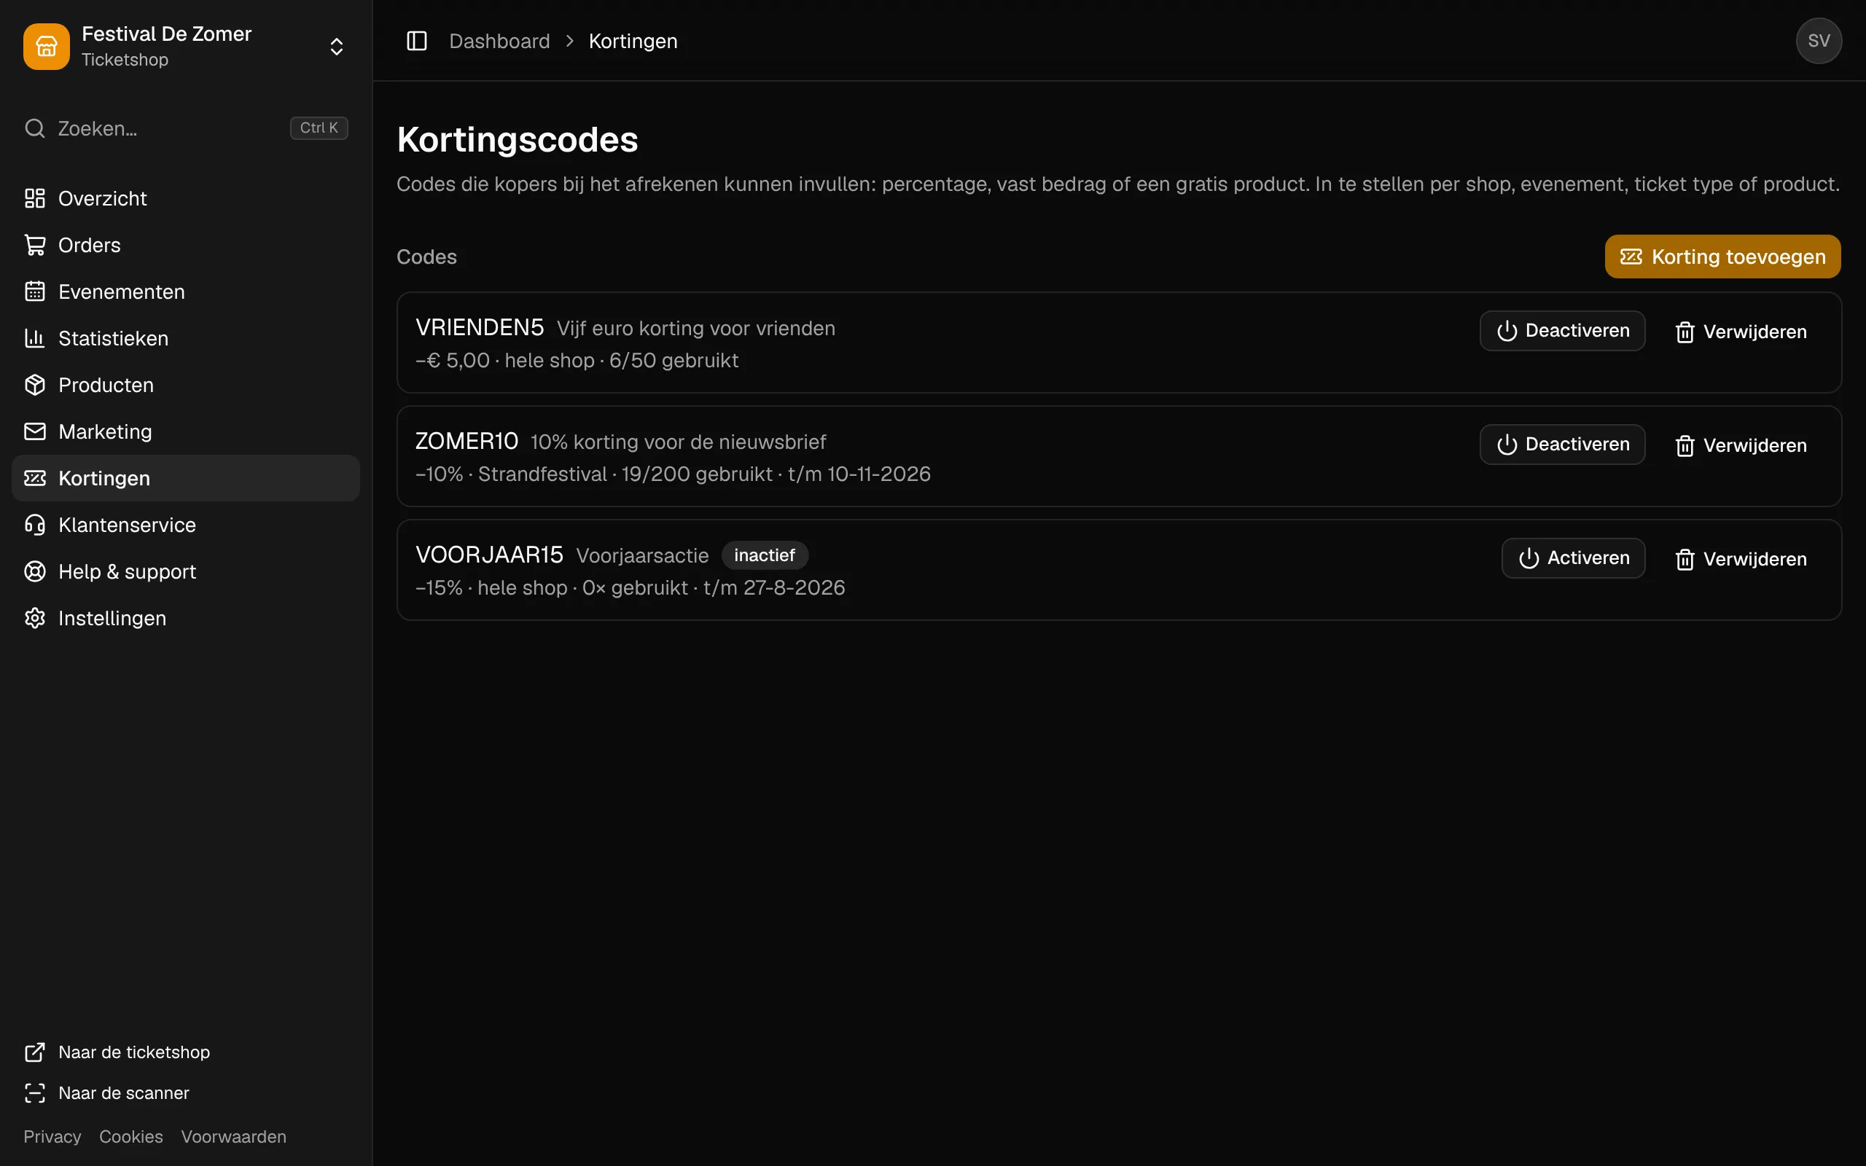Click the ZOMER10 code name
This screenshot has width=1866, height=1166.
click(x=466, y=441)
